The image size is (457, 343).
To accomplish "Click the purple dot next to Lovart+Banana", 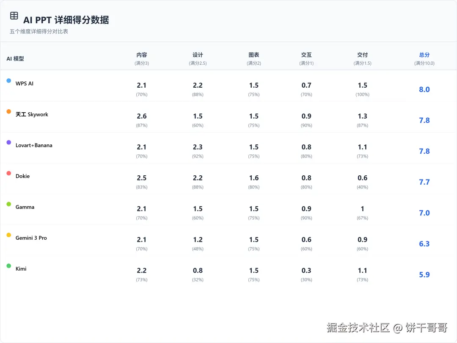I will tap(9, 142).
